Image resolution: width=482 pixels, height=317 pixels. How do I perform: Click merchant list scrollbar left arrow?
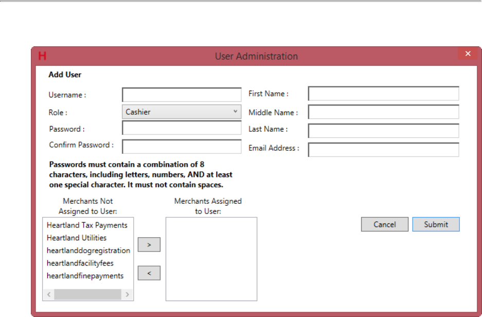pos(49,294)
